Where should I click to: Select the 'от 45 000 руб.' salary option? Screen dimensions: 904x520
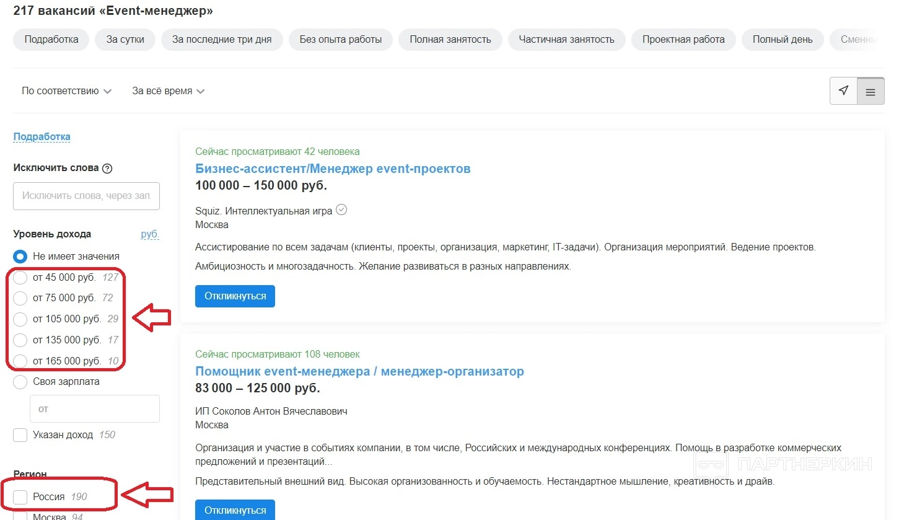(20, 278)
